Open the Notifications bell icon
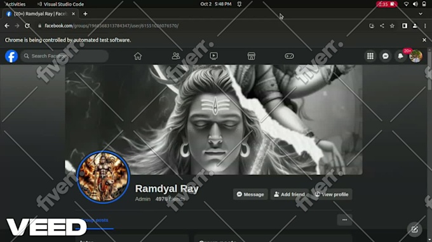This screenshot has height=242, width=432. [x=401, y=56]
